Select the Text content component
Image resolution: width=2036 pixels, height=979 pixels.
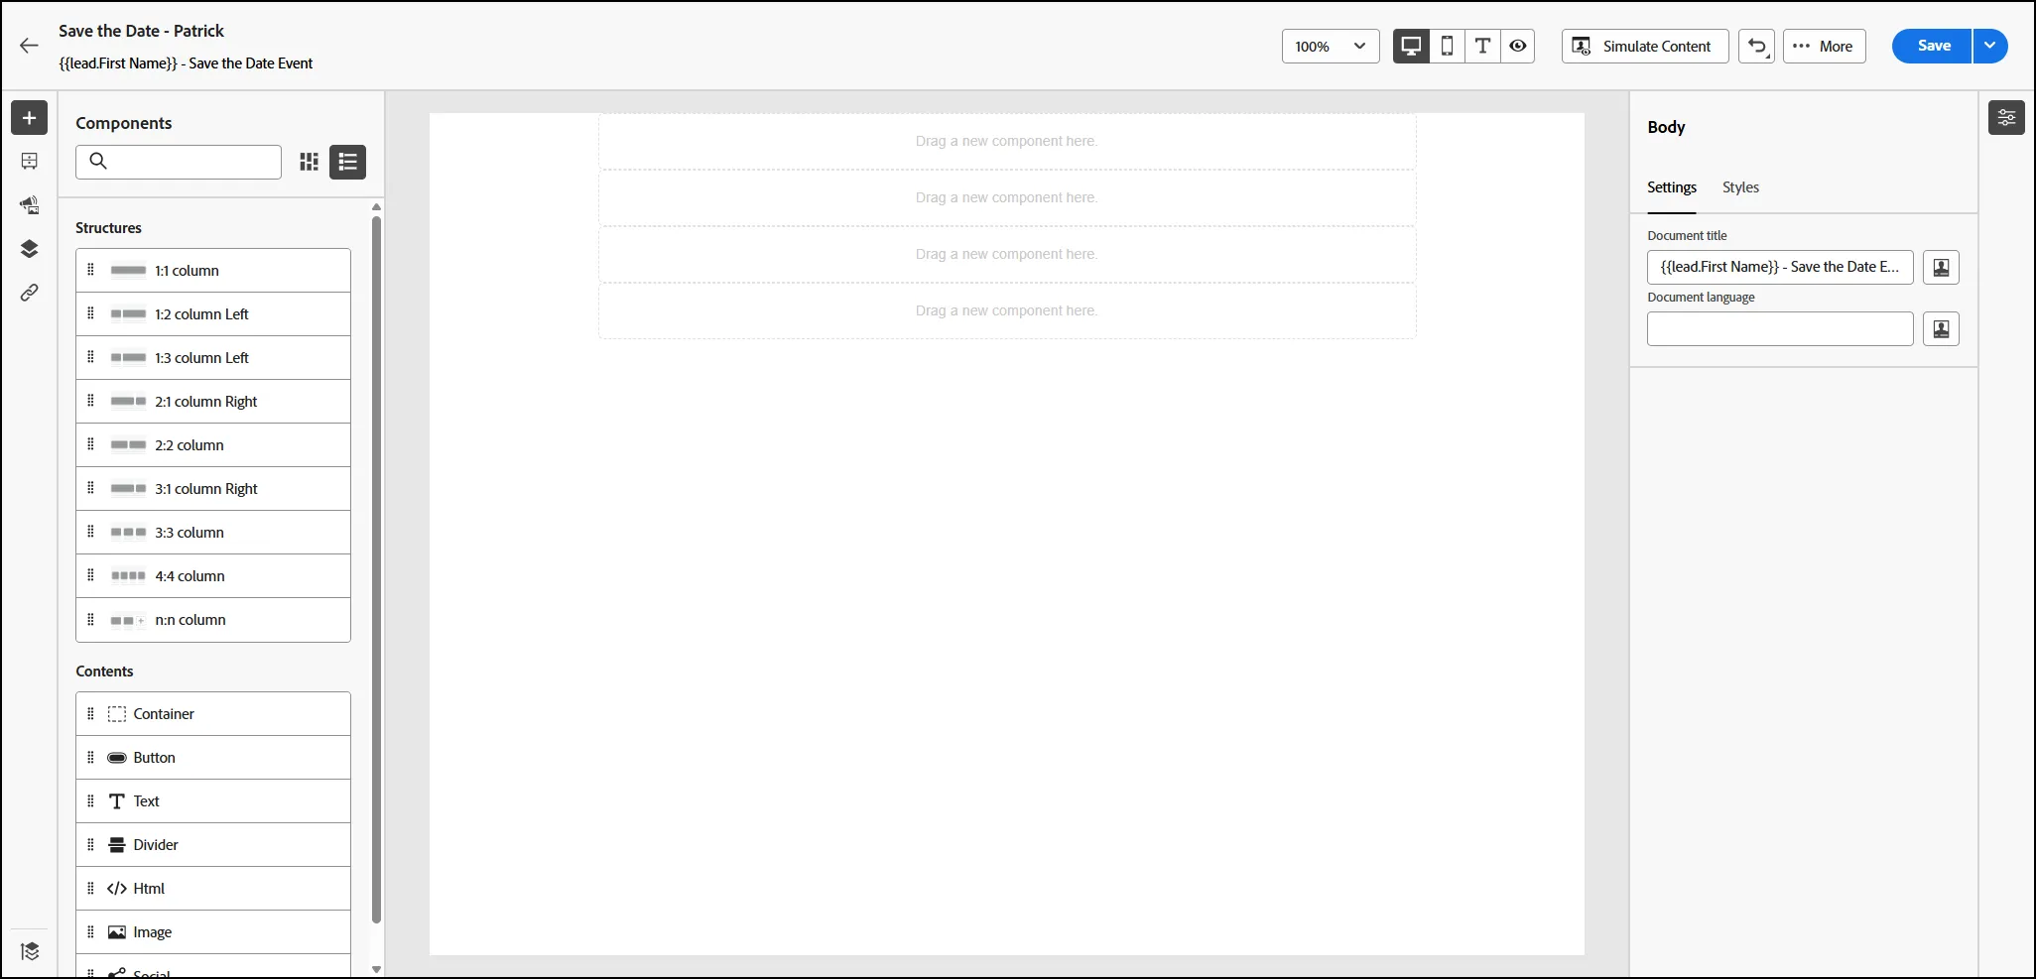coord(213,801)
